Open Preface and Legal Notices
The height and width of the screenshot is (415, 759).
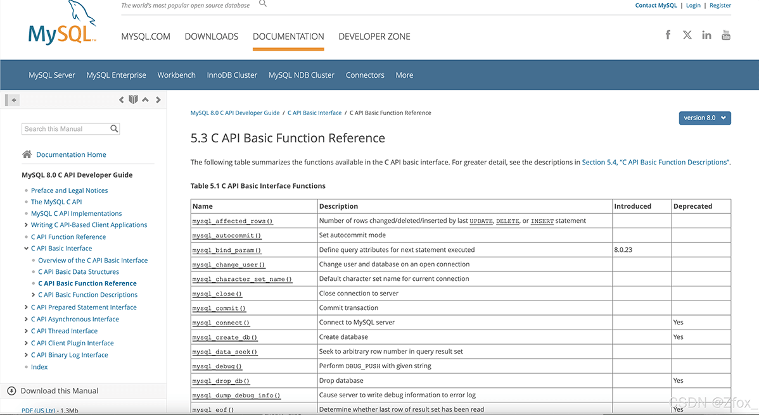point(69,190)
